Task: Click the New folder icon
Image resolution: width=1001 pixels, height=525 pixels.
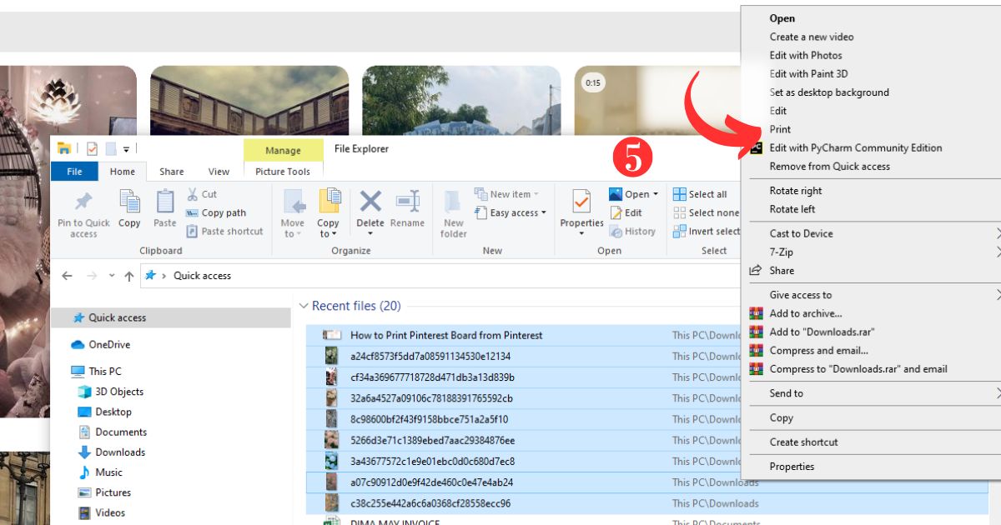Action: [x=454, y=202]
